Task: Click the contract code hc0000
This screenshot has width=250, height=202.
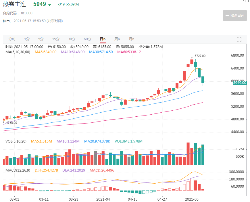Action: [27, 13]
